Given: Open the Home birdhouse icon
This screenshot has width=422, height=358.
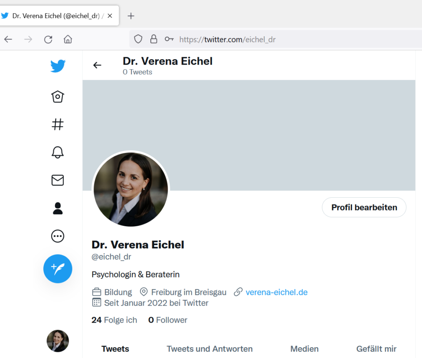Looking at the screenshot, I should (x=58, y=96).
